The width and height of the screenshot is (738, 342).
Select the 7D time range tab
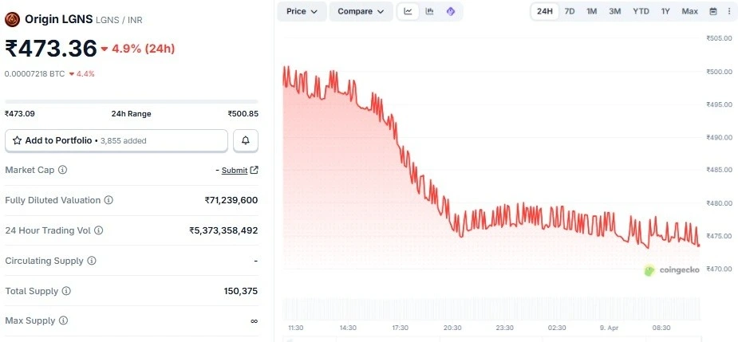570,11
